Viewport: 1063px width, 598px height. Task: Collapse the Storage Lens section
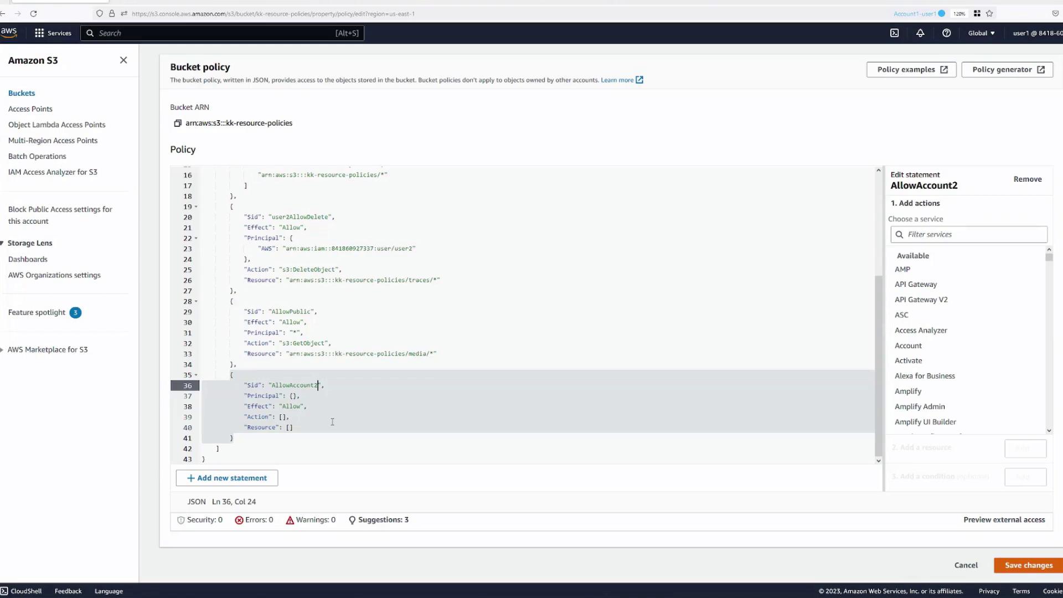click(2, 243)
